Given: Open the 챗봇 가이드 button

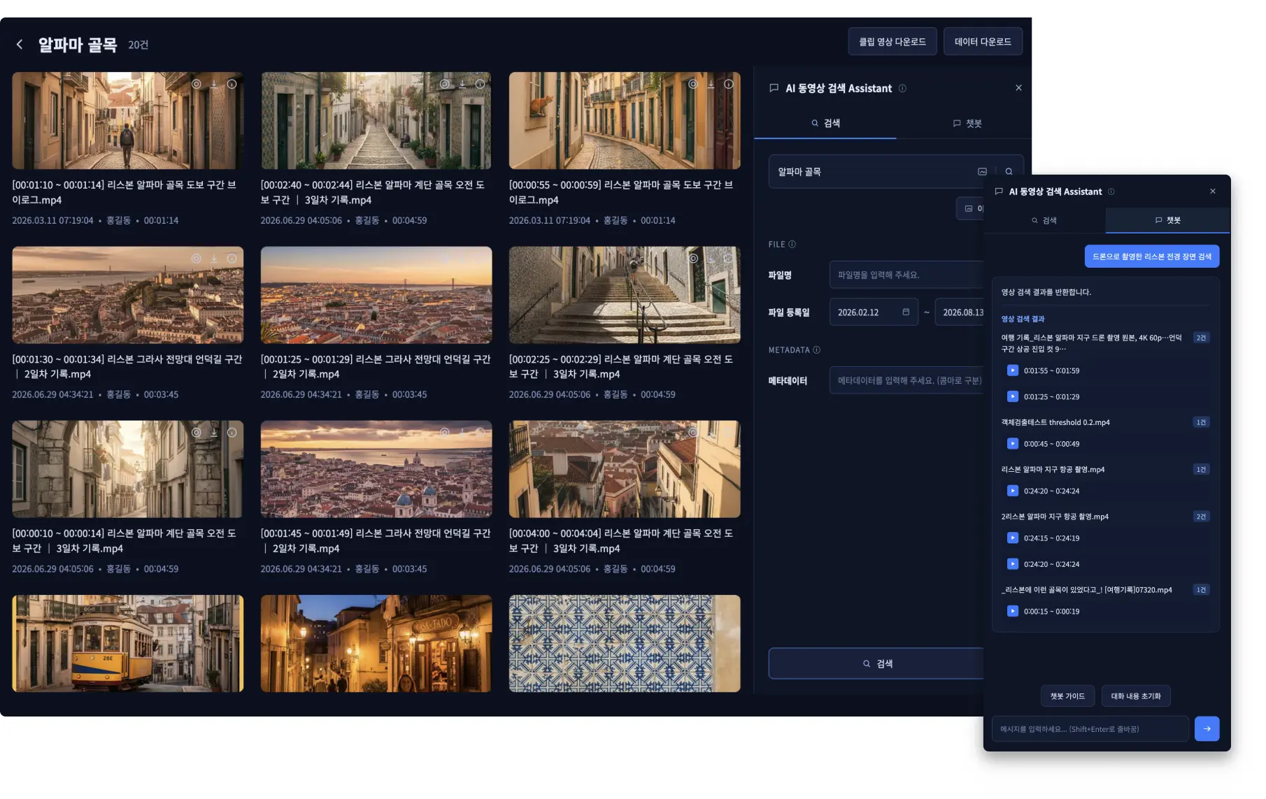Looking at the screenshot, I should click(x=1067, y=696).
